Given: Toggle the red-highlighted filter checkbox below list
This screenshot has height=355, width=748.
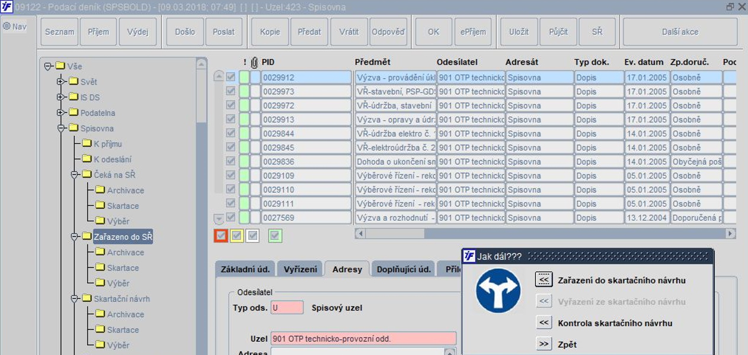Looking at the screenshot, I should pos(220,235).
